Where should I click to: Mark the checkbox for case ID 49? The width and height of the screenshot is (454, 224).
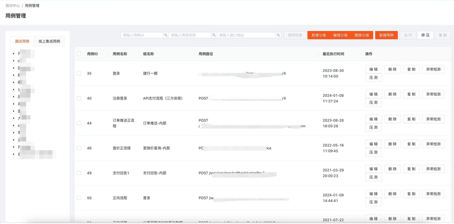[79, 173]
